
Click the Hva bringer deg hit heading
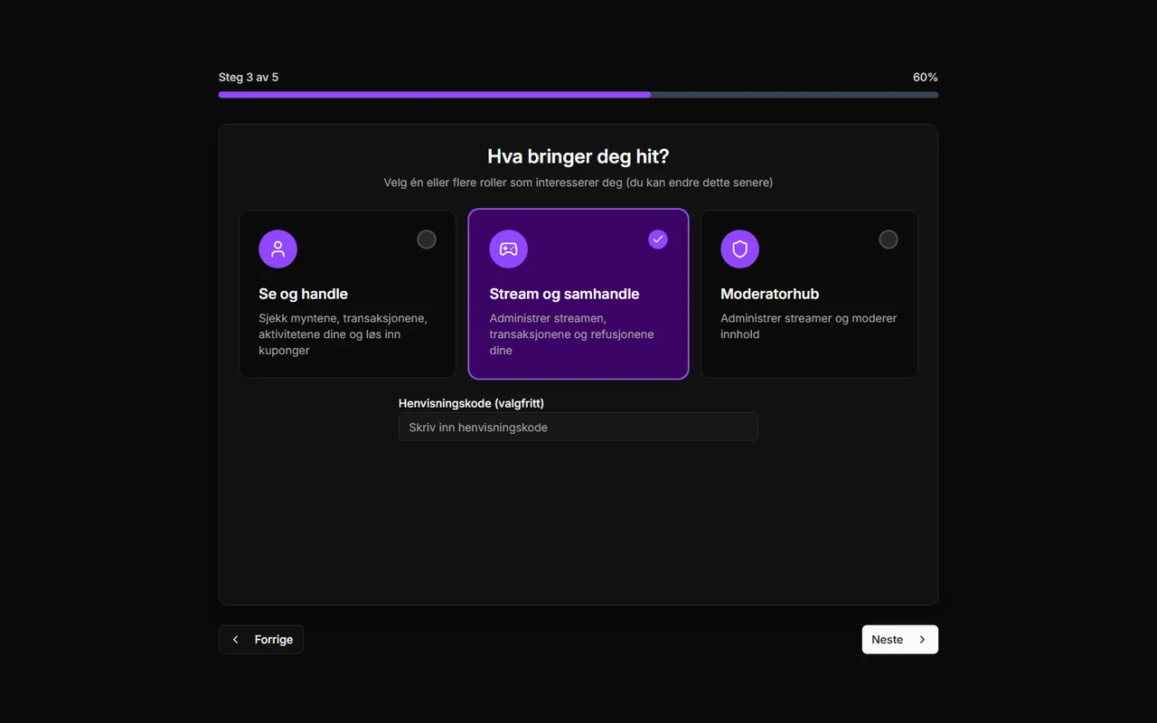578,156
